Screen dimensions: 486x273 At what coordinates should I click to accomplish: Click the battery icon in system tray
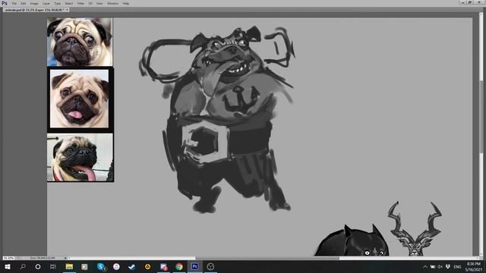point(433,266)
